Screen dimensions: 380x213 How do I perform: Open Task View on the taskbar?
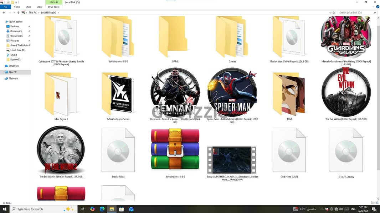click(82, 209)
